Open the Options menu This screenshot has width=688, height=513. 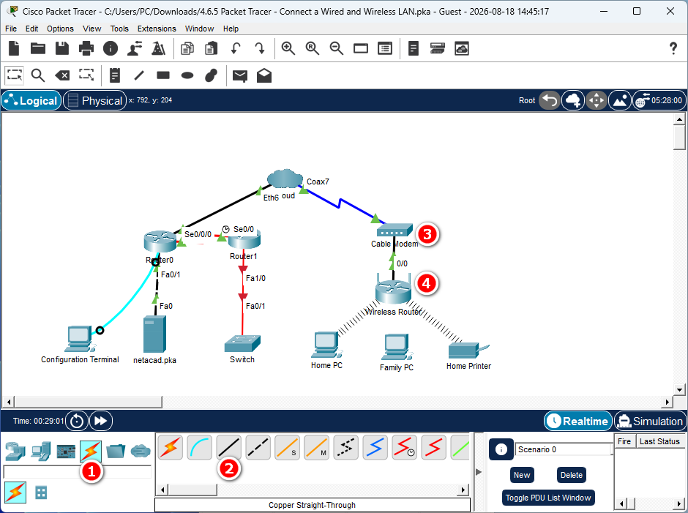tap(60, 29)
